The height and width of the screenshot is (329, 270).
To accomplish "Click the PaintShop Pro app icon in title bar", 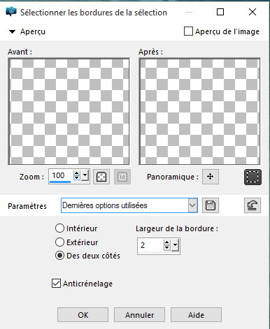I will [11, 12].
